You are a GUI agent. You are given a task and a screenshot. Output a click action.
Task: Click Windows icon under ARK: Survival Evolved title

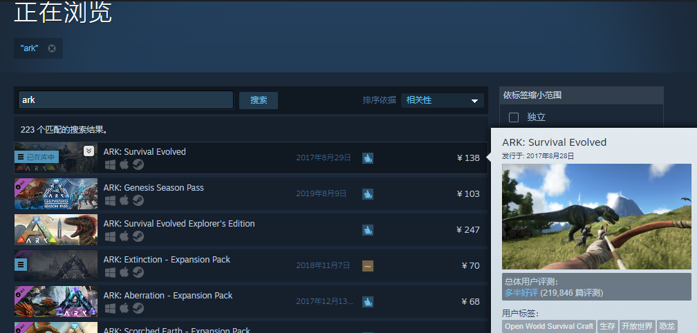coord(110,164)
